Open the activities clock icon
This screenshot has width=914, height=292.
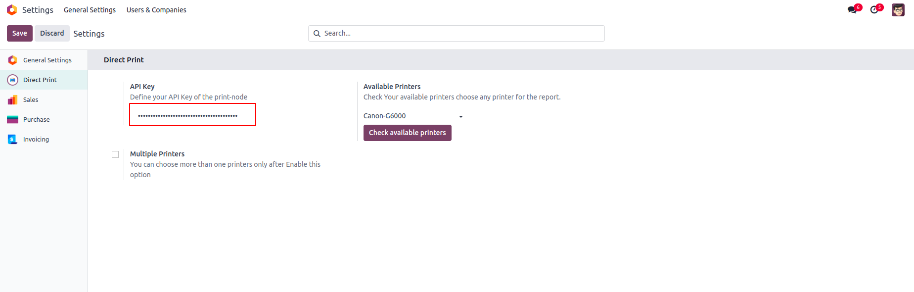point(874,10)
